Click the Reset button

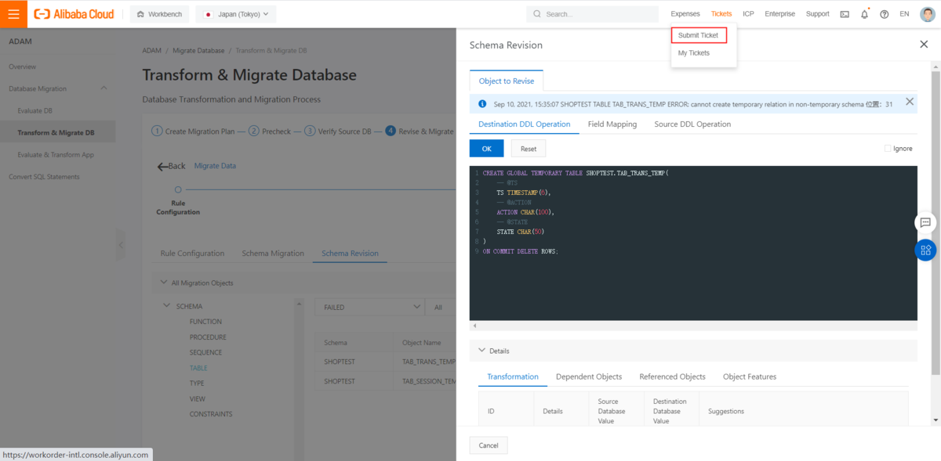pyautogui.click(x=529, y=149)
